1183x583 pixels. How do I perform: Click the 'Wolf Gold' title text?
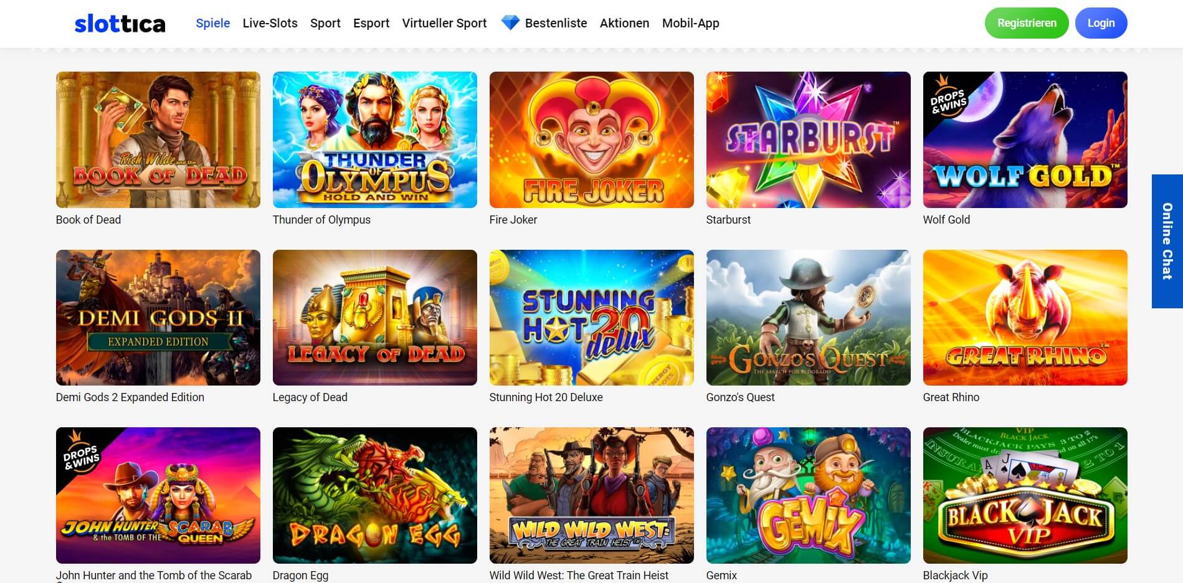point(946,220)
